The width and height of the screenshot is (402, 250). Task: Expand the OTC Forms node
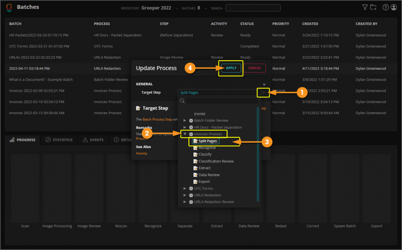(185, 188)
